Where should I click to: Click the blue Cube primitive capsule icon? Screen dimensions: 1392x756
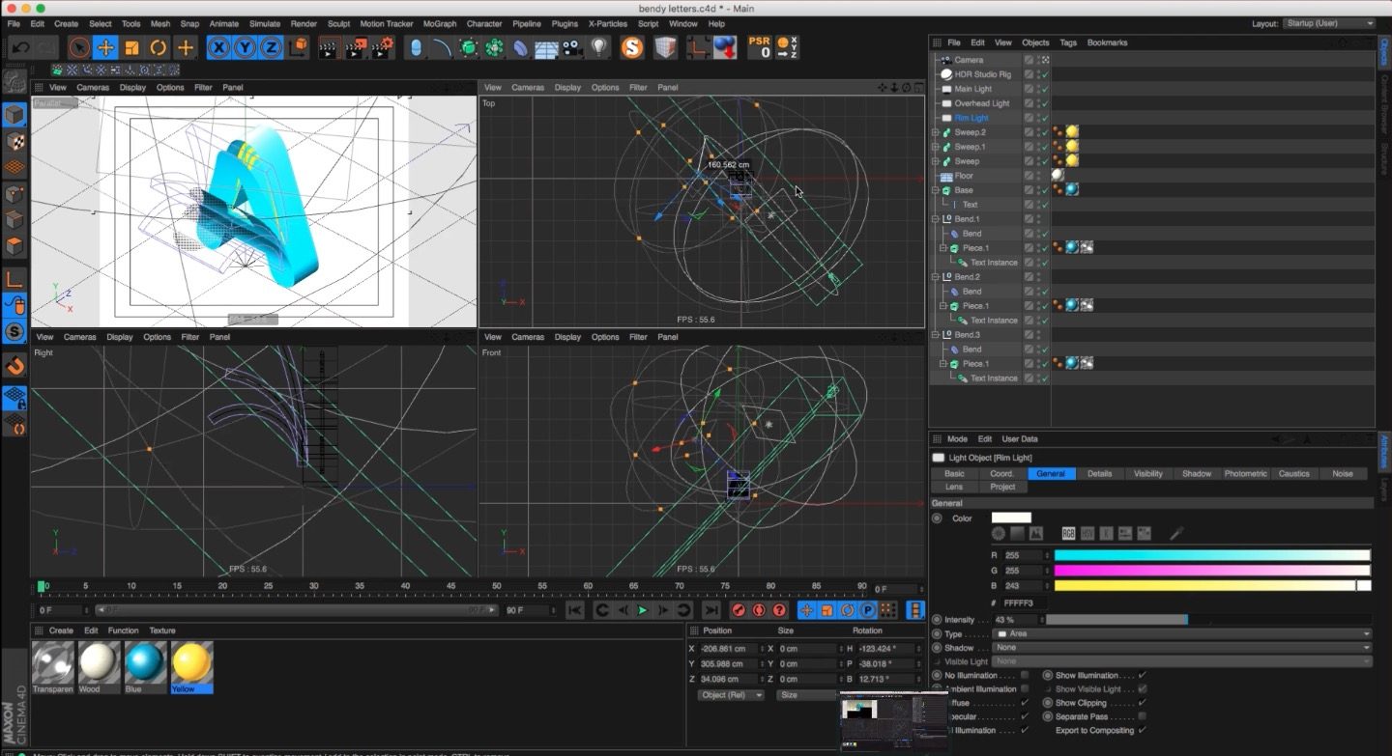click(x=416, y=47)
